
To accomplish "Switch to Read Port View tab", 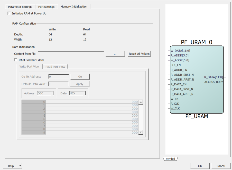I will (55, 67).
